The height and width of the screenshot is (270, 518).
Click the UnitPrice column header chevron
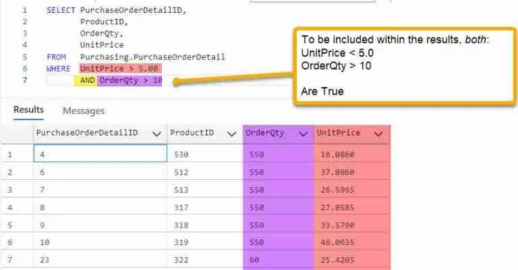pyautogui.click(x=378, y=134)
